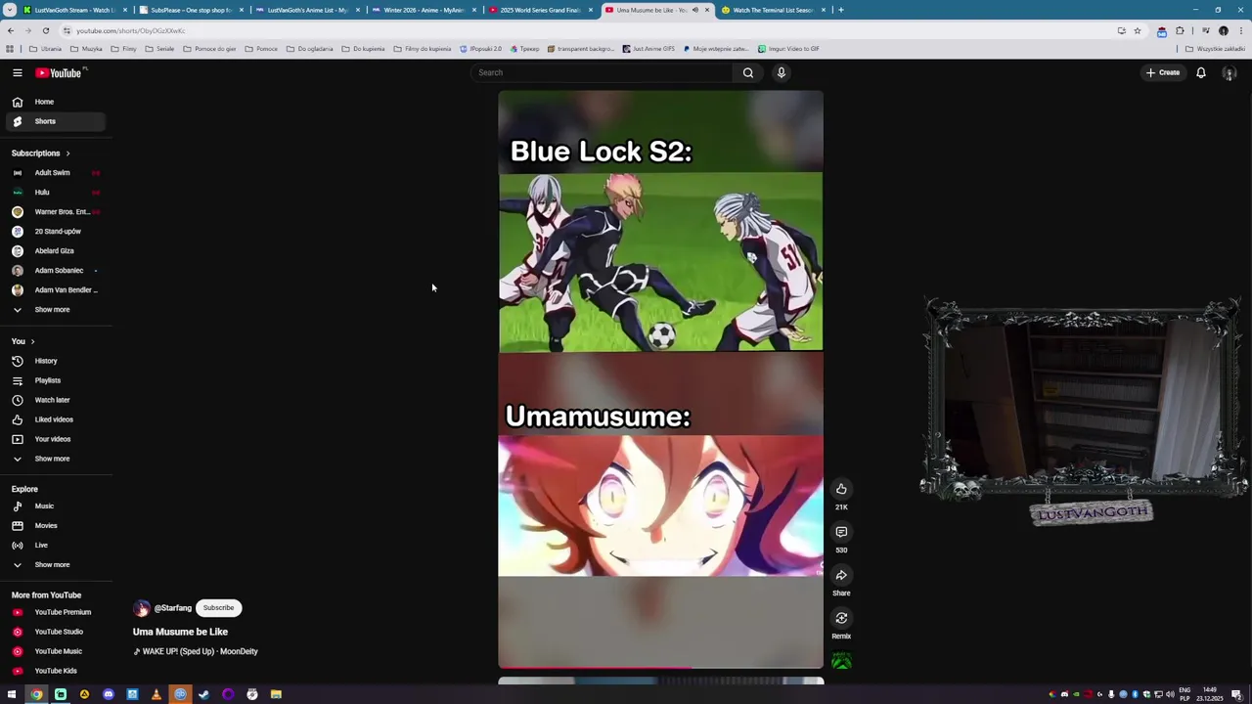The height and width of the screenshot is (704, 1252).
Task: Open the Discord taskbar icon
Action: (108, 694)
